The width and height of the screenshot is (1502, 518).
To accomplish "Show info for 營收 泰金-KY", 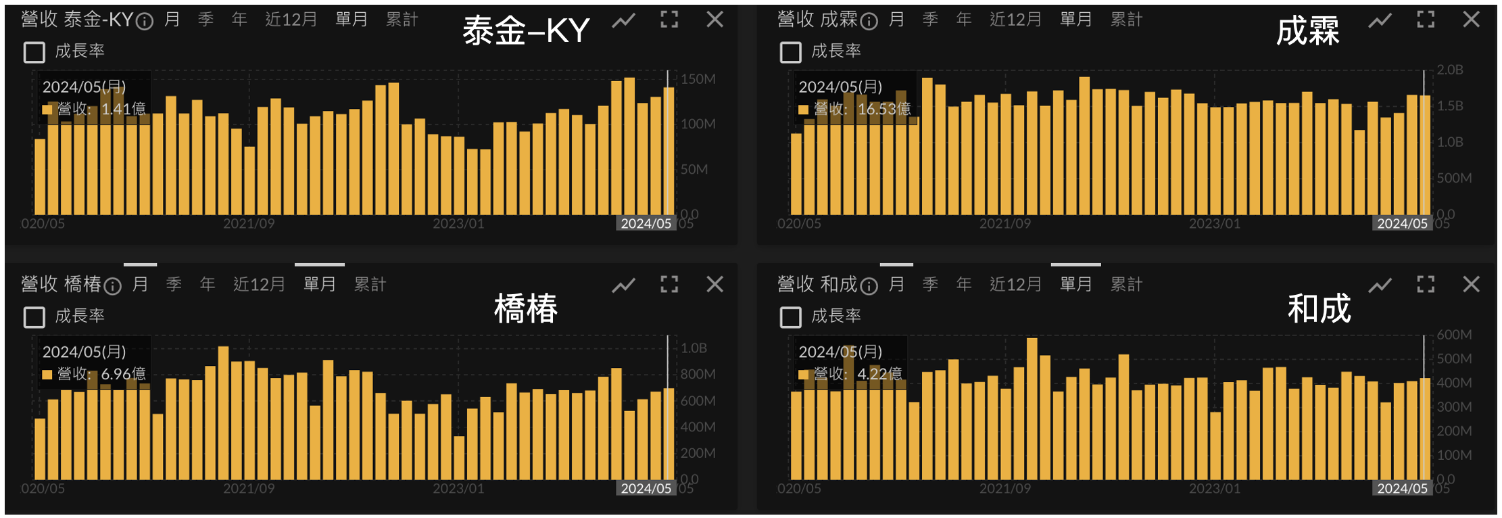I will tap(144, 22).
